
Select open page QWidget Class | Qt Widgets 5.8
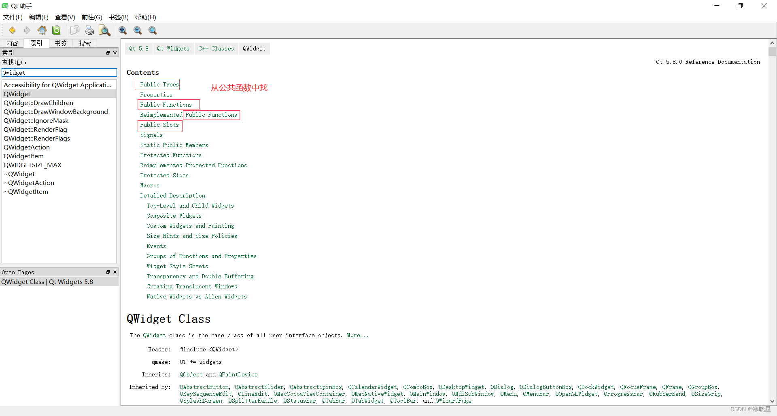(59, 282)
